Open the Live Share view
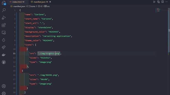This screenshot has height=95, width=170. [4, 47]
